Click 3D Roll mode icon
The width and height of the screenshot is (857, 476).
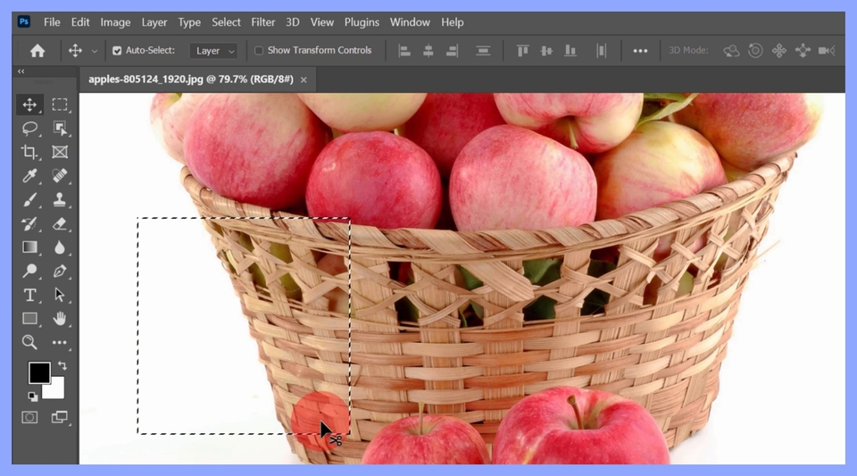[x=755, y=51]
